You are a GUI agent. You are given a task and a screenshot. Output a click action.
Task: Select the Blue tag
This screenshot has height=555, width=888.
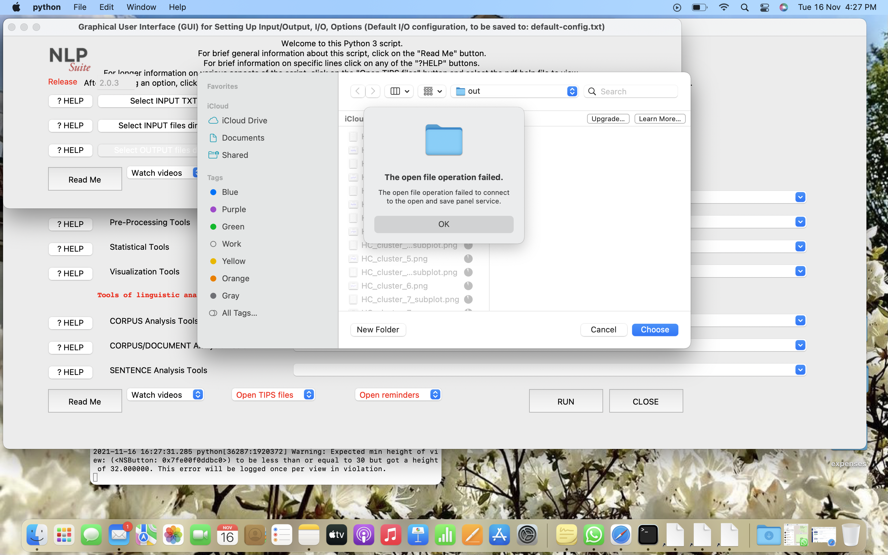tap(224, 192)
